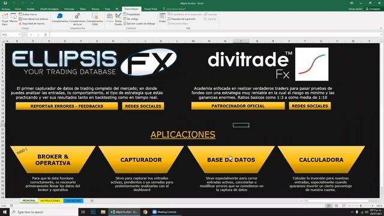Click the zoom slider in status bar
Image resolution: width=384 pixels, height=216 pixels.
[x=361, y=206]
